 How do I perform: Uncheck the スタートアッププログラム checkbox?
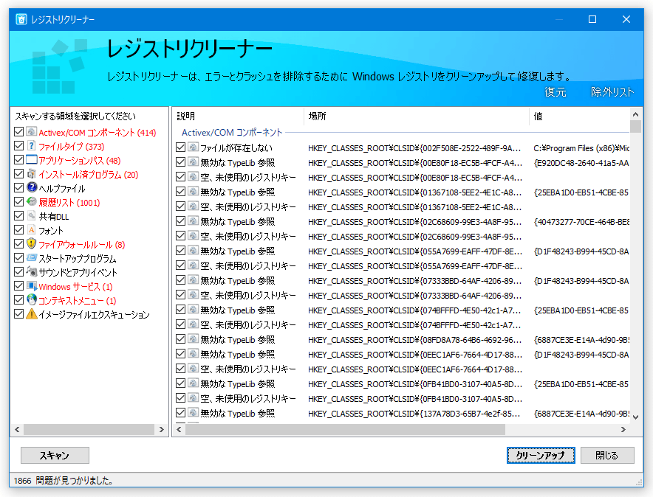[x=18, y=258]
